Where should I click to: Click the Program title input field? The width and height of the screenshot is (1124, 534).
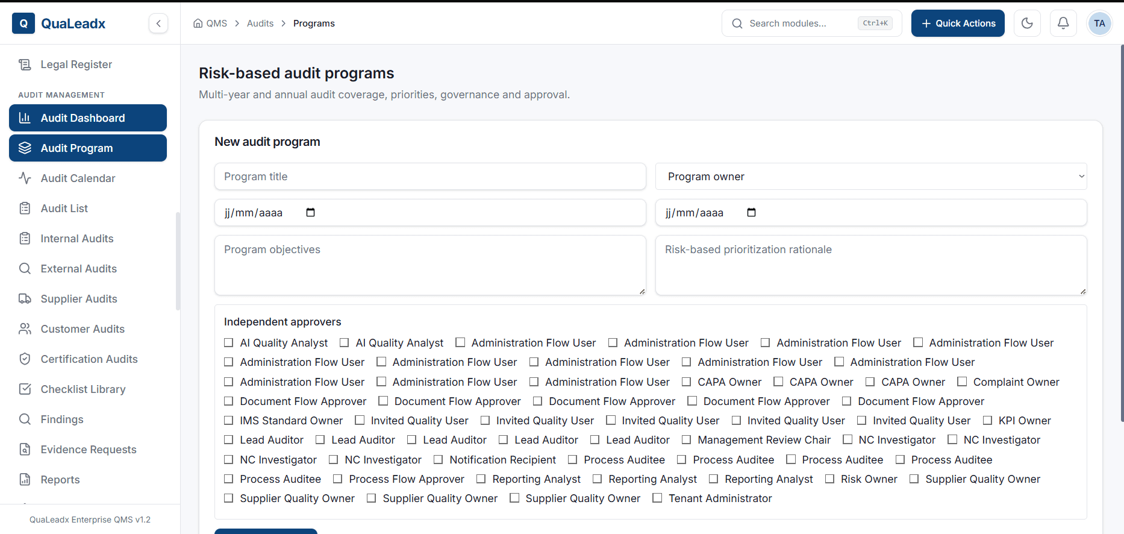pyautogui.click(x=430, y=177)
